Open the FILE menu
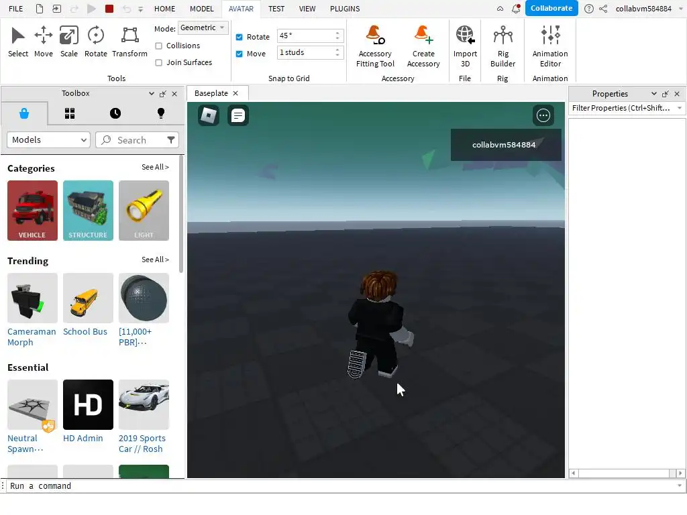The image size is (687, 515). (16, 9)
